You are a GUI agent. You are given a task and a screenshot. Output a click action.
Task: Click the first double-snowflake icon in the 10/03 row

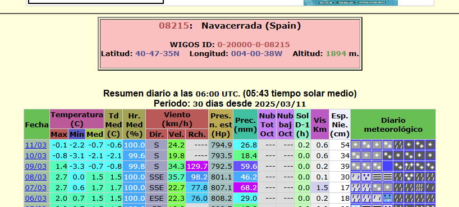click(356, 155)
